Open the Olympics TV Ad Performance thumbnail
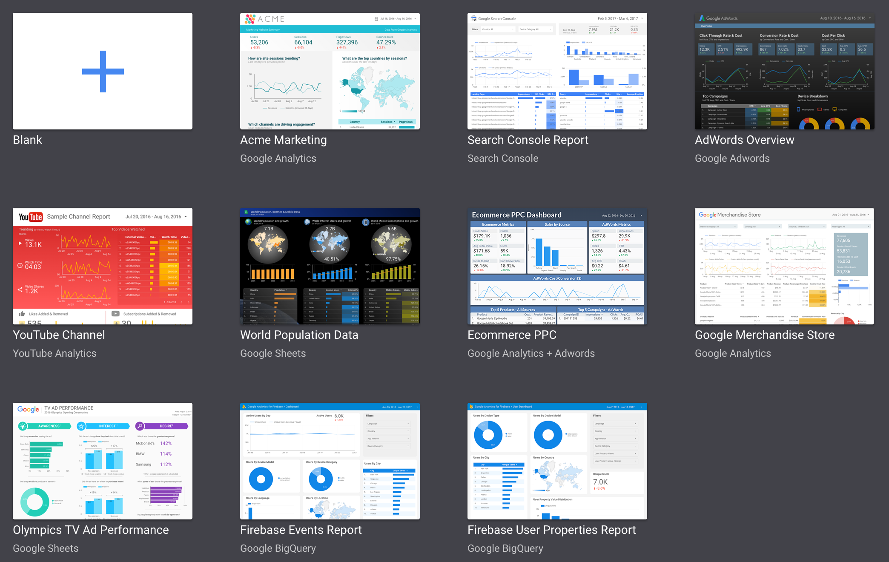 point(103,461)
